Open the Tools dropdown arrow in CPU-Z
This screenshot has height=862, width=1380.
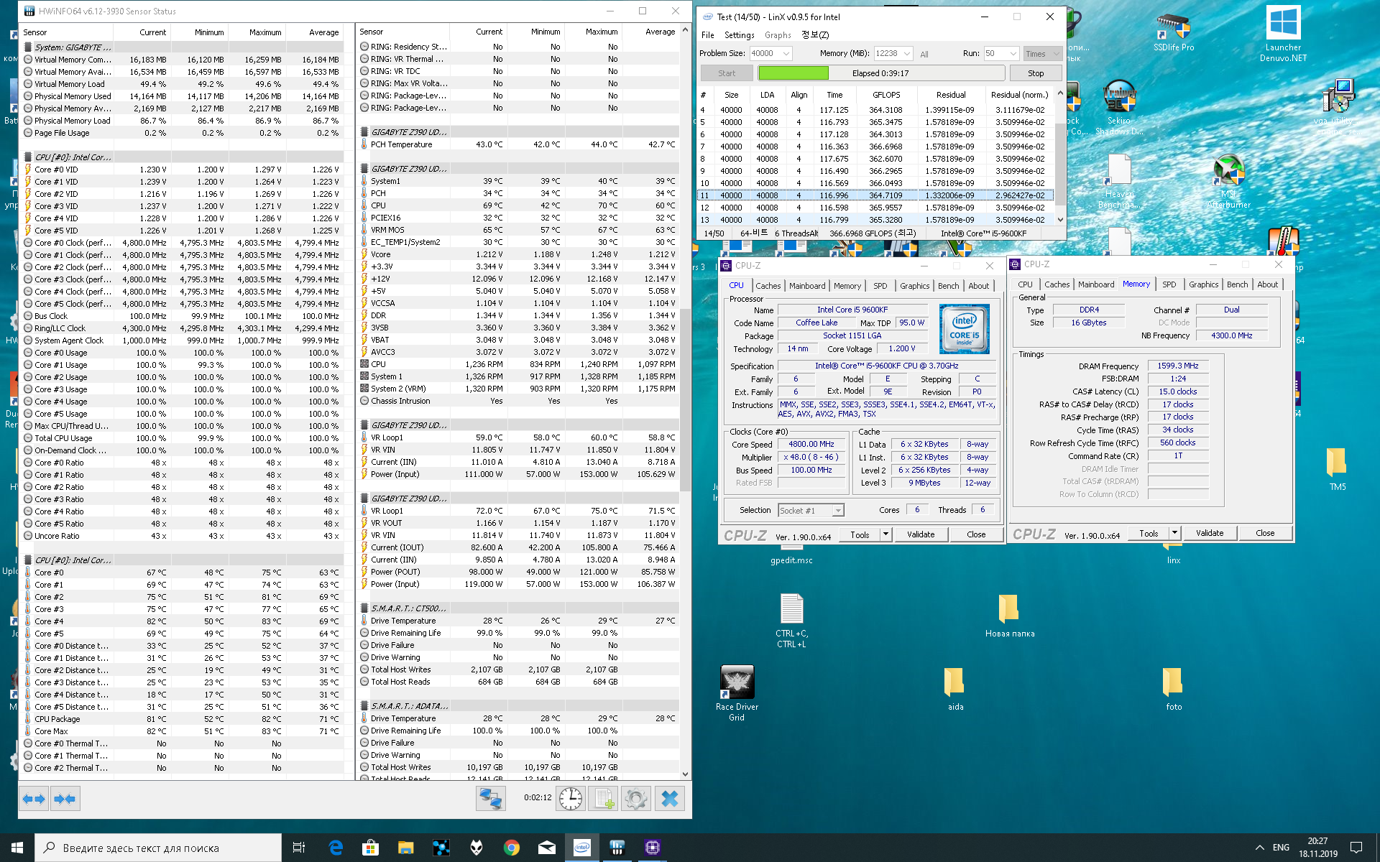click(885, 534)
